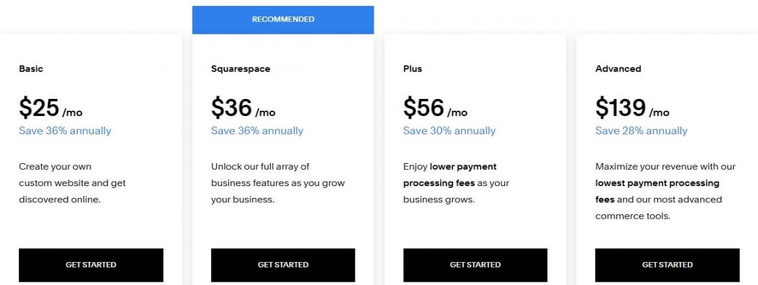Click the Basic plan title

31,69
